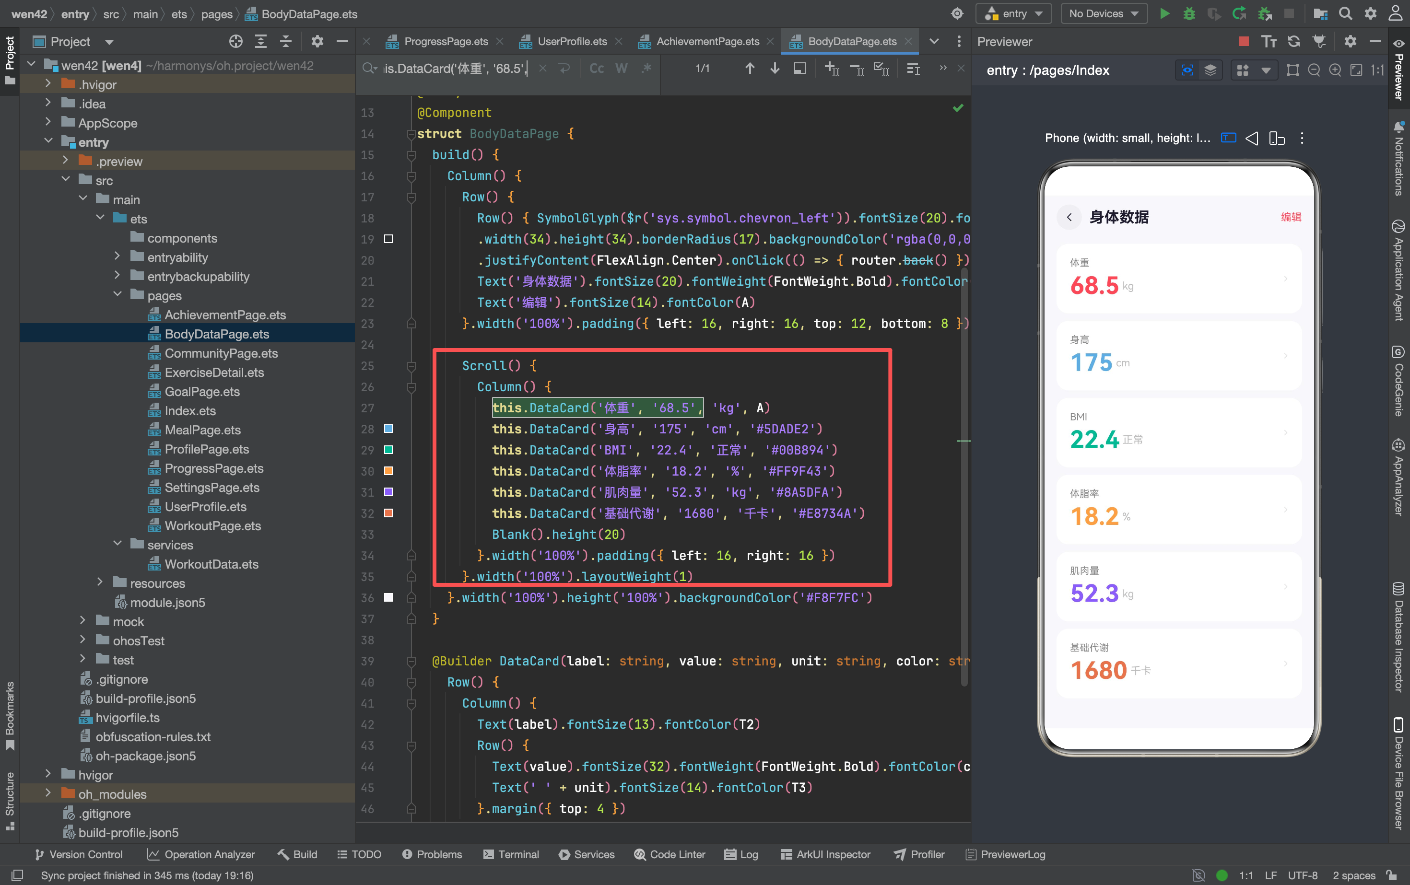Open Previewer panel settings gear
The height and width of the screenshot is (885, 1410).
1350,41
